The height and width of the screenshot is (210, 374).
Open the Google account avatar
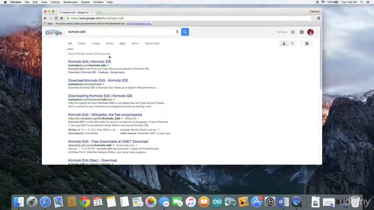(310, 32)
